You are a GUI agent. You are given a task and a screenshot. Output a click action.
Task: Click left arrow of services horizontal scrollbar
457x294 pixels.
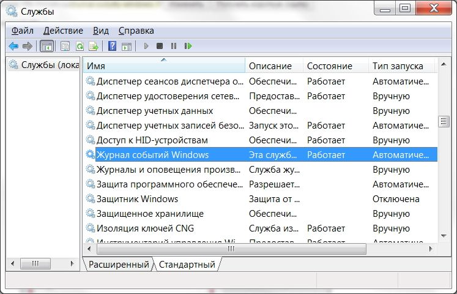point(89,249)
